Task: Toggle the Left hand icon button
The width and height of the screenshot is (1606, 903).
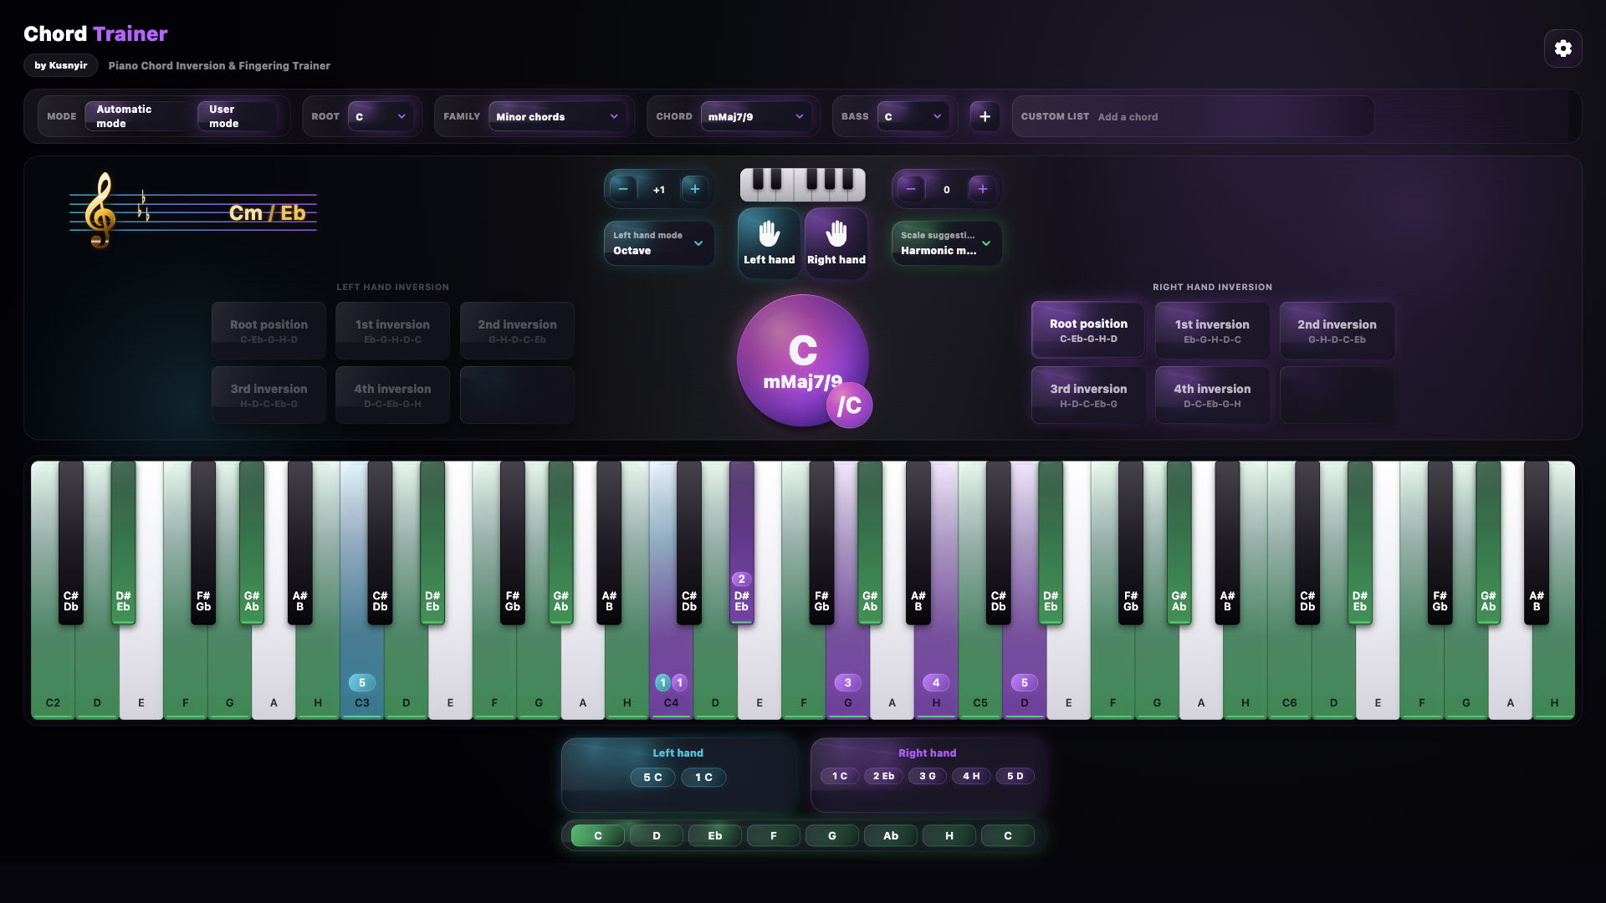Action: 769,242
